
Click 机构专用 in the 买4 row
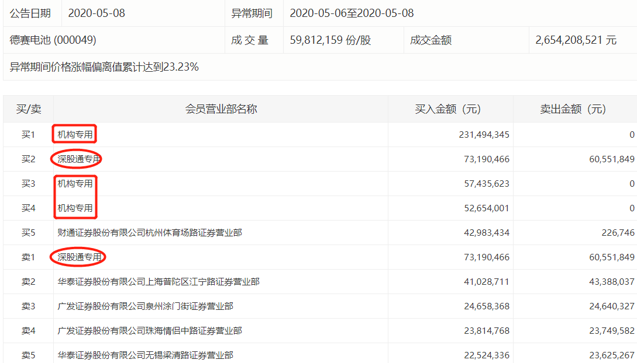tap(75, 208)
